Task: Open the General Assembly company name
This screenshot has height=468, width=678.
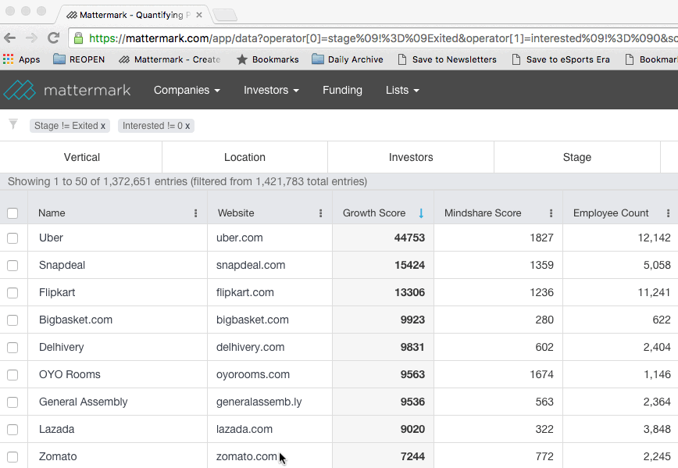Action: coord(84,402)
